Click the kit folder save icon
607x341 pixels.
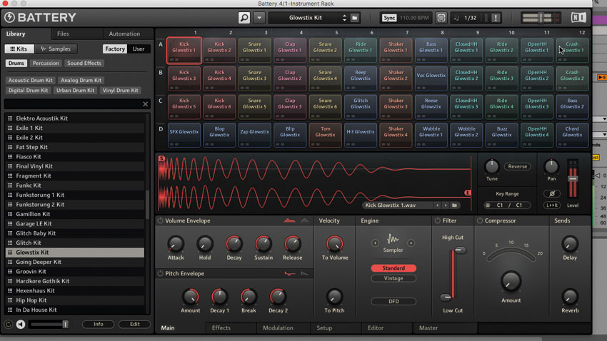pyautogui.click(x=355, y=18)
